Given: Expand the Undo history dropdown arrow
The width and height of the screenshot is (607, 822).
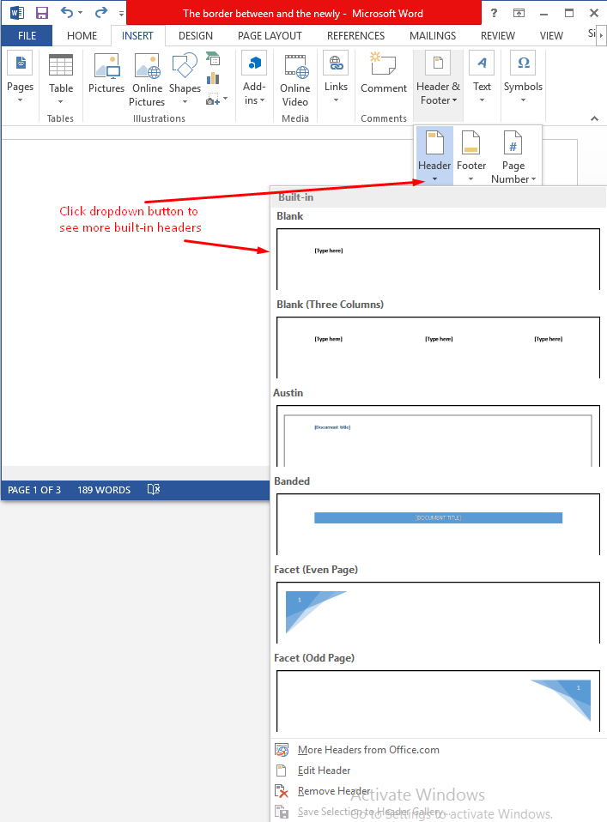Looking at the screenshot, I should [x=80, y=13].
